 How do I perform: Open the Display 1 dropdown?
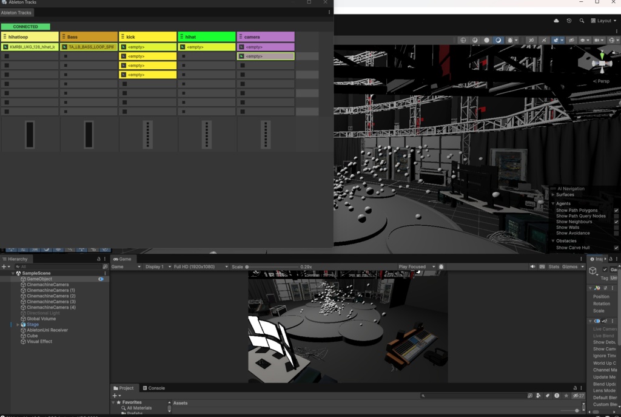click(158, 266)
